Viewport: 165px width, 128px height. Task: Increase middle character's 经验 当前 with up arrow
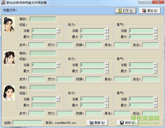[58, 64]
